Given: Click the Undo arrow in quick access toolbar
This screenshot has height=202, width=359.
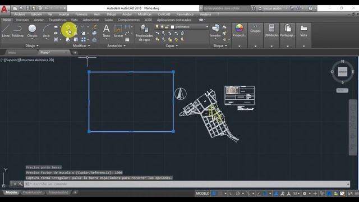Looking at the screenshot, I should point(47,8).
